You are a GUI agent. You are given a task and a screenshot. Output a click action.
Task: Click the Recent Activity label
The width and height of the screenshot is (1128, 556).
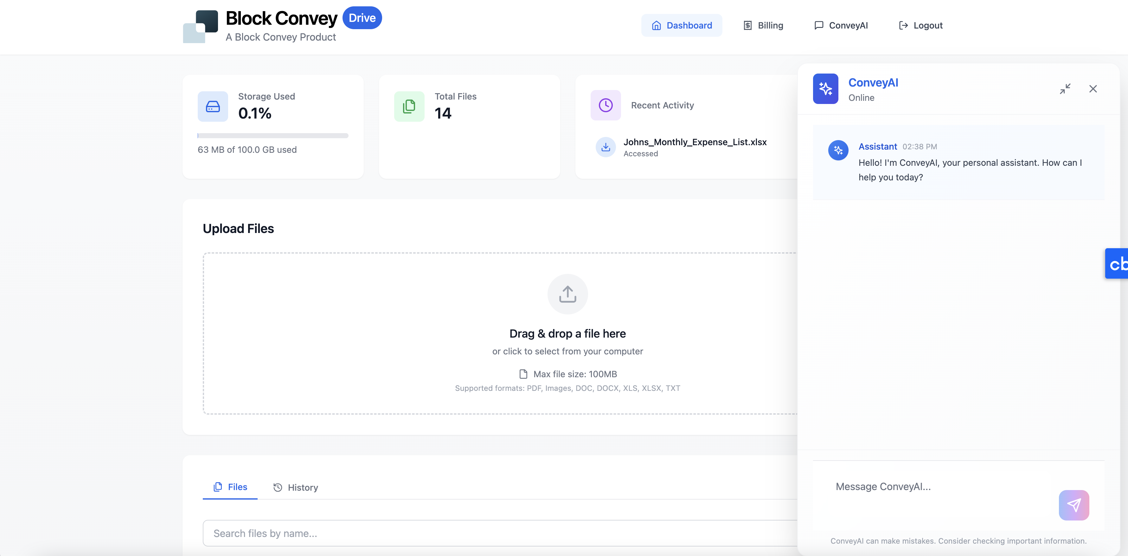click(662, 105)
